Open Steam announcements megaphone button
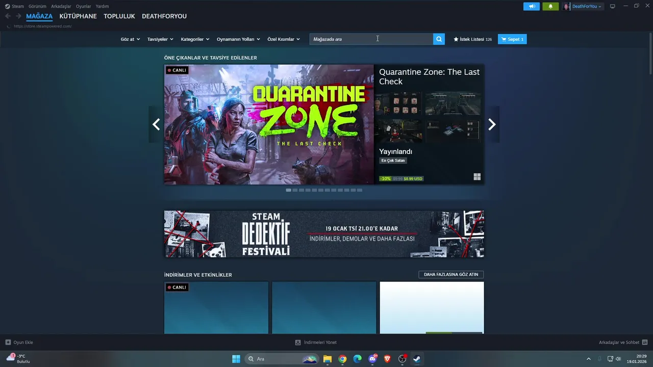653x367 pixels. coord(531,7)
